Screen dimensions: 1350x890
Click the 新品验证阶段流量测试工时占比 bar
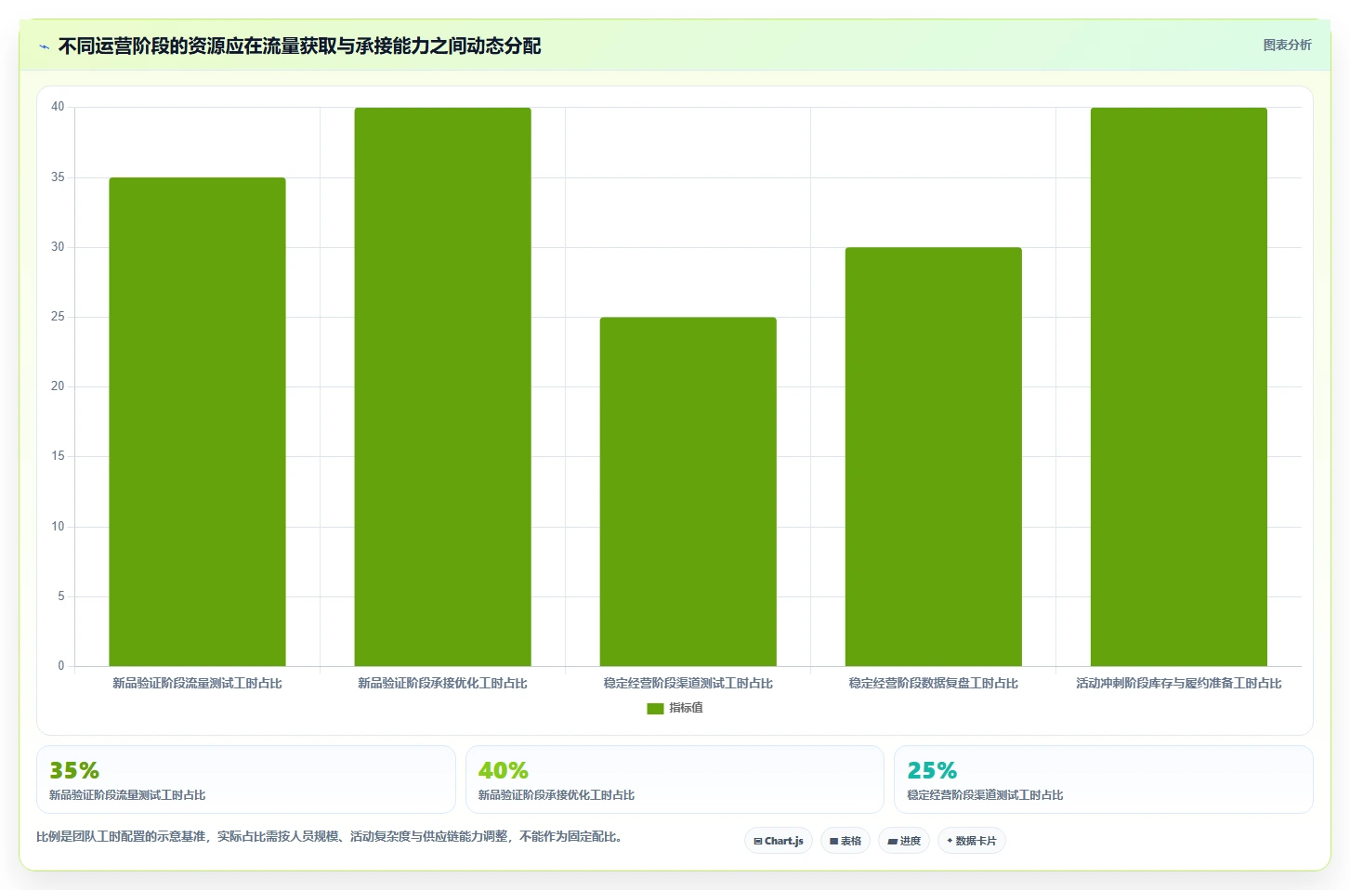click(x=197, y=422)
